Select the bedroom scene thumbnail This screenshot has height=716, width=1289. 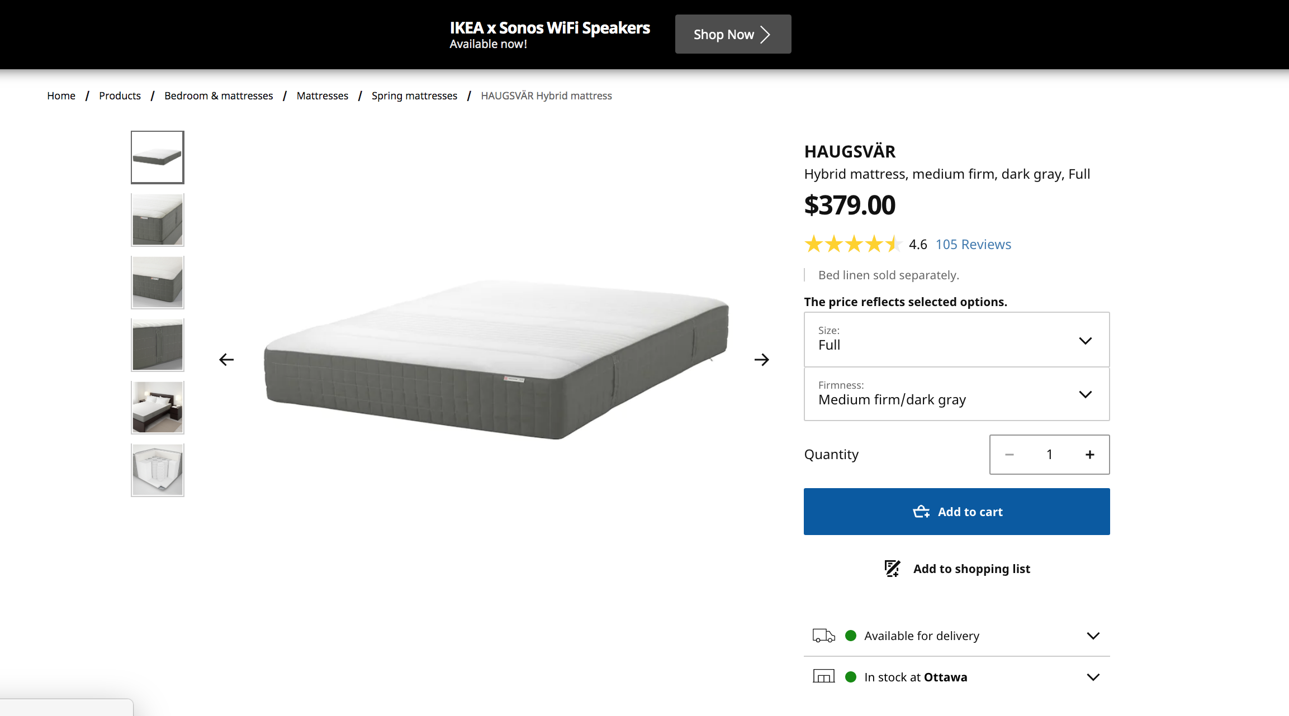(x=158, y=407)
